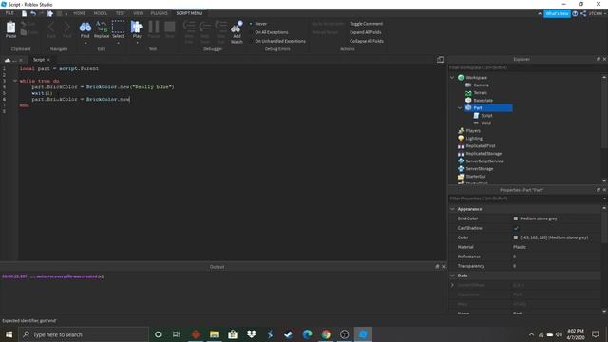
Task: Click the share icon in the title ribbon
Action: tap(583, 13)
